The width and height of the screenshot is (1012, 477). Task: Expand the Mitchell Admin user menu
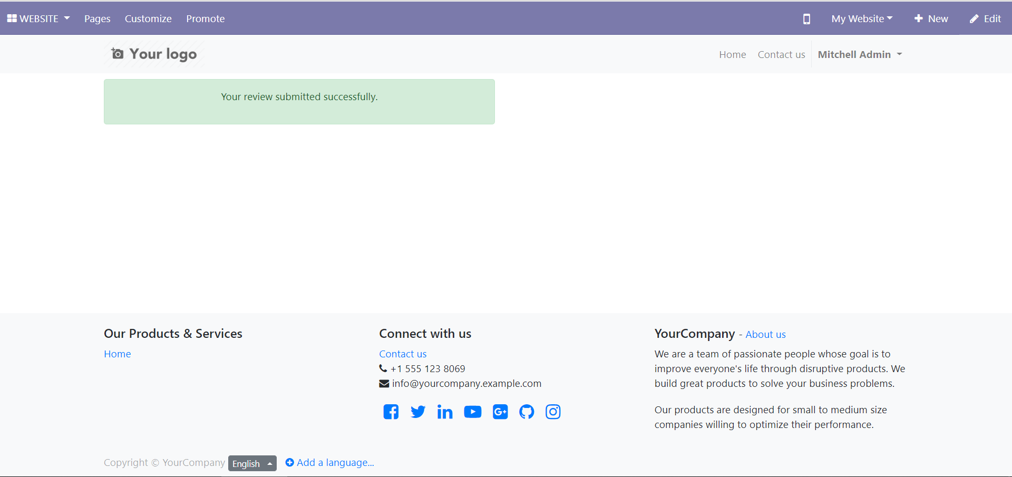(x=860, y=54)
